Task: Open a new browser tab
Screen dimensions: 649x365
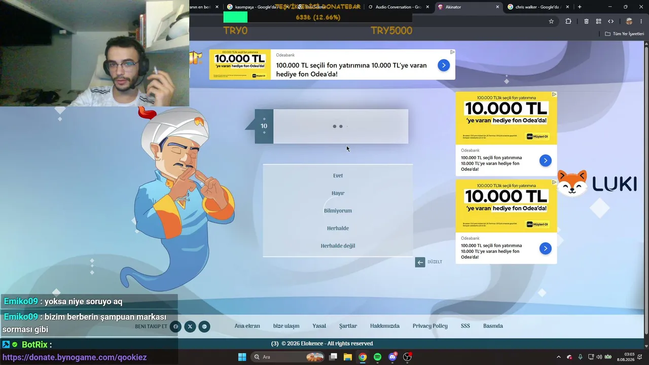Action: [x=580, y=7]
